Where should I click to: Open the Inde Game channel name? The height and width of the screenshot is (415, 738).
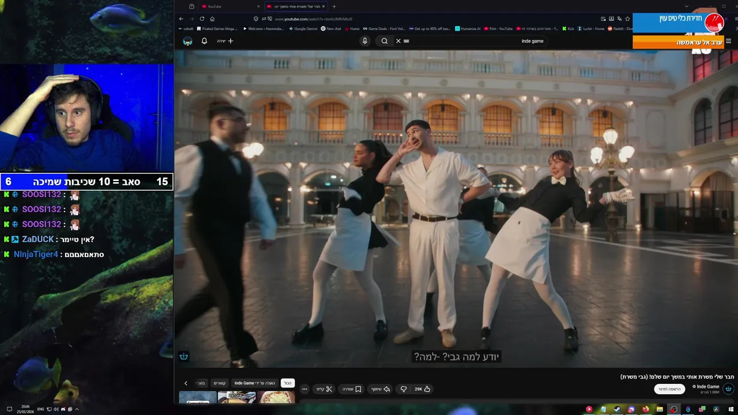click(708, 386)
